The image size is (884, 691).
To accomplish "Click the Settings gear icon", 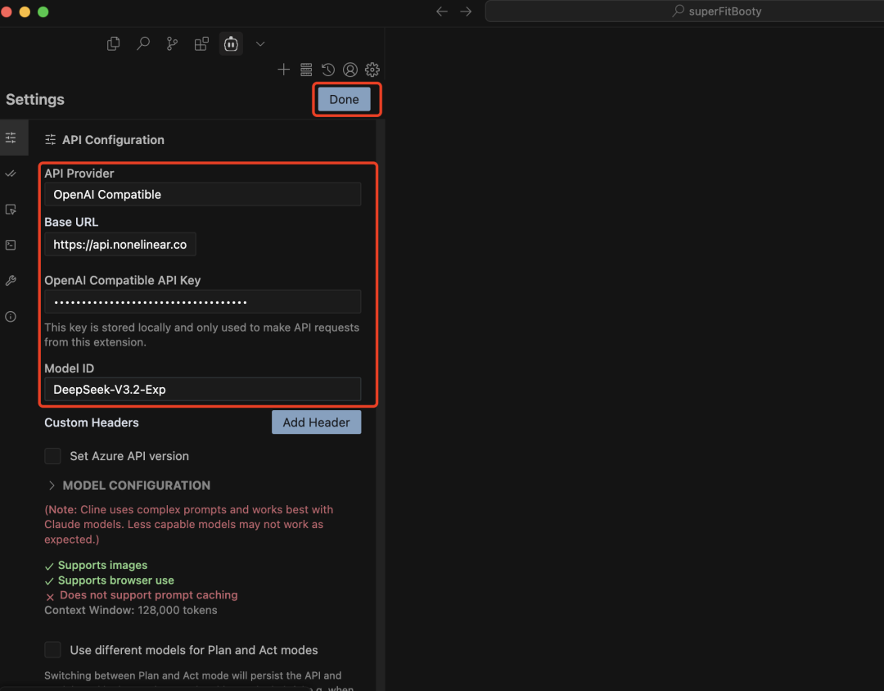I will click(372, 70).
